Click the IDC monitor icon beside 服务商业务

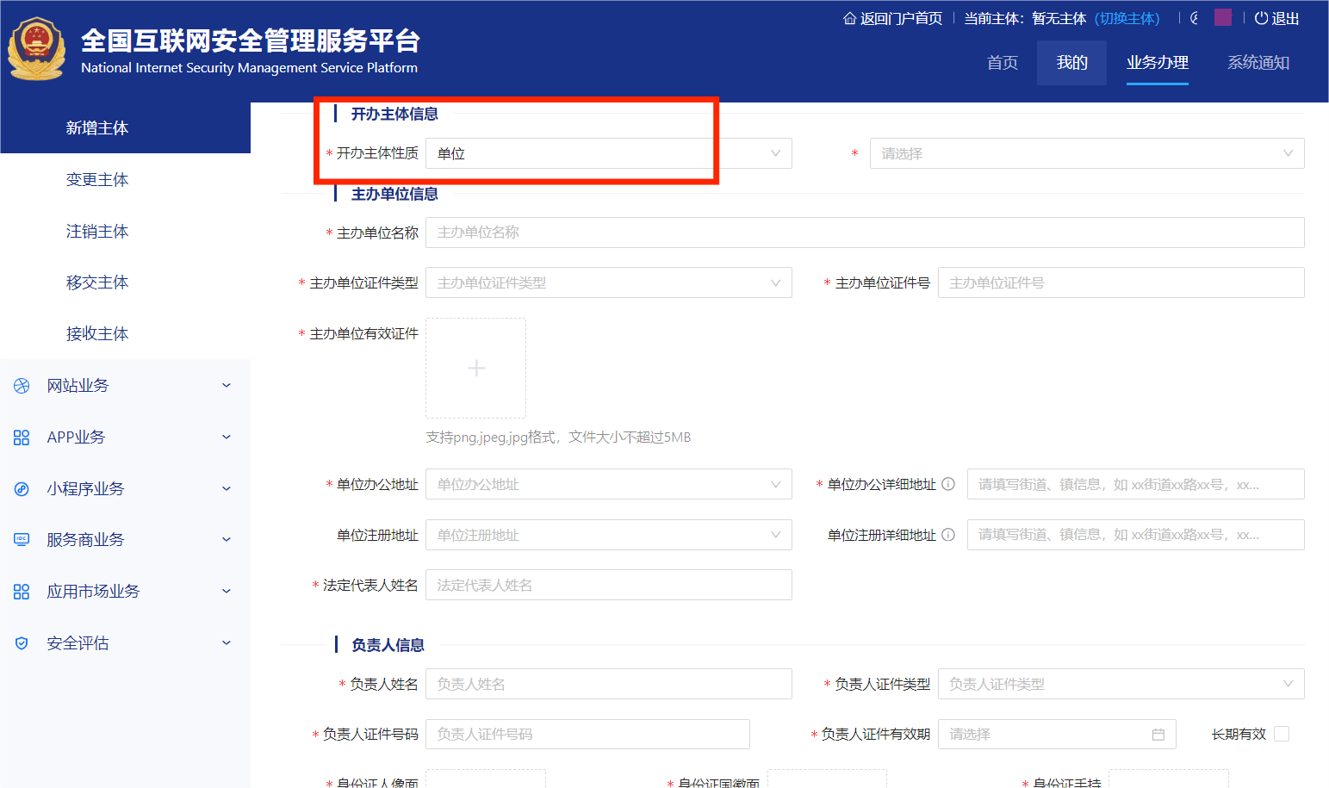coord(21,539)
